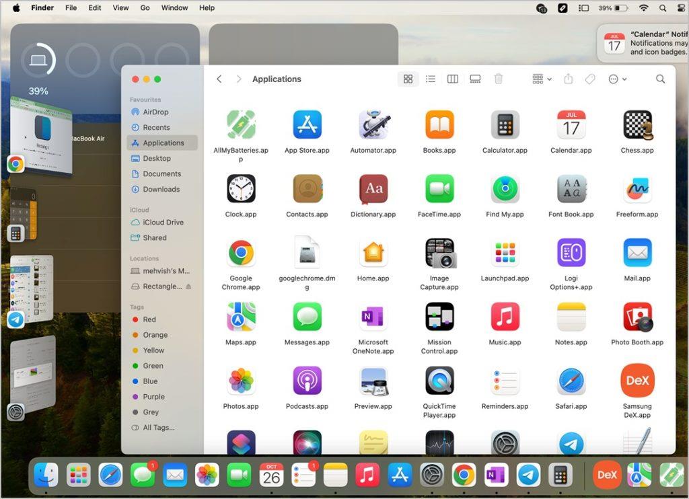Switch Finder to icon view
The height and width of the screenshot is (499, 689).
[x=408, y=79]
